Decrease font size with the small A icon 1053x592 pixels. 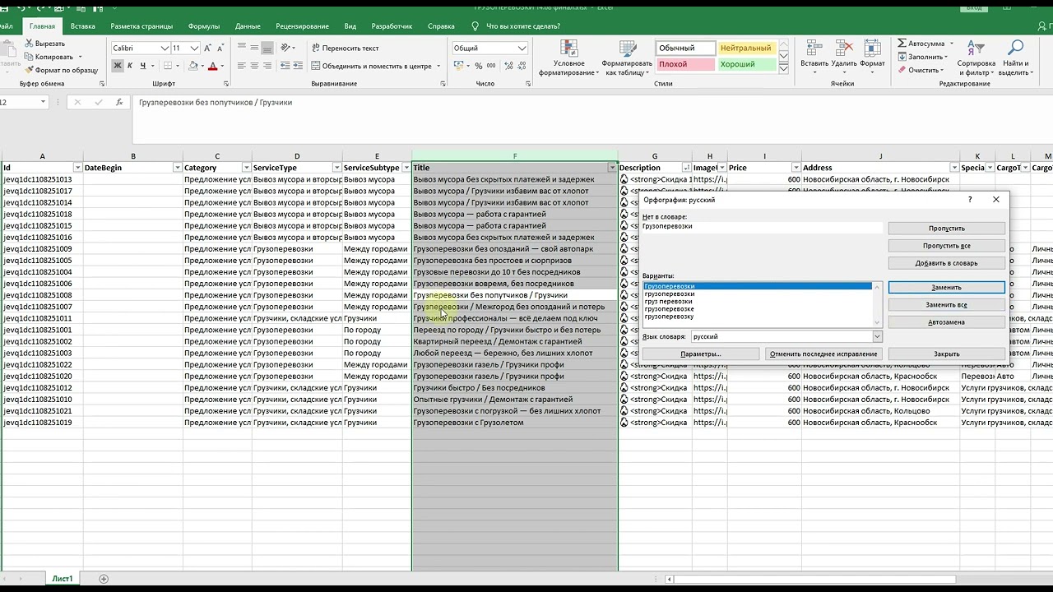(220, 49)
